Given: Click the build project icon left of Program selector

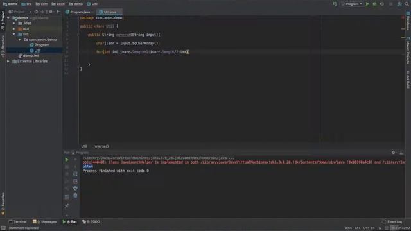Looking at the screenshot, I should (x=335, y=4).
